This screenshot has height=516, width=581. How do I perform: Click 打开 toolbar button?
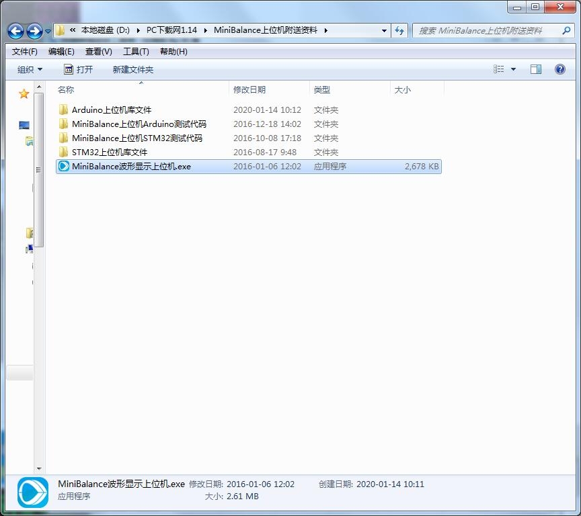coord(79,69)
